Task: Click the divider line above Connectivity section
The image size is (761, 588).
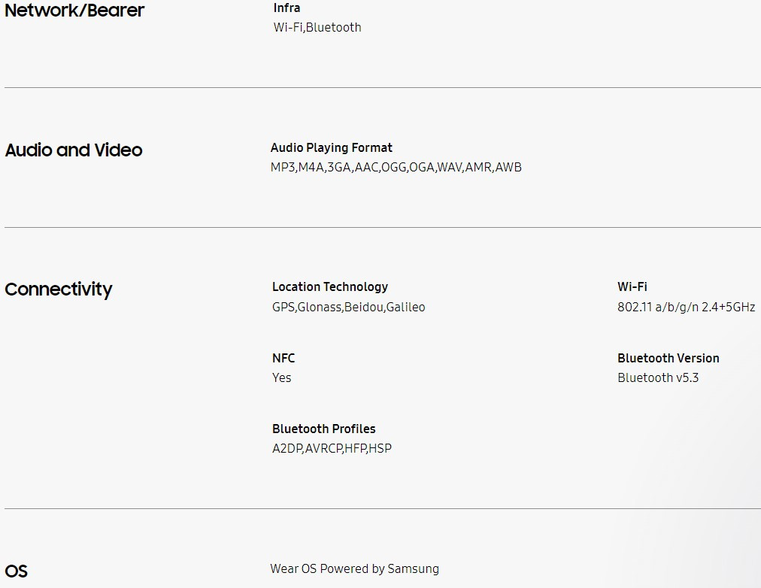Action: coord(382,227)
